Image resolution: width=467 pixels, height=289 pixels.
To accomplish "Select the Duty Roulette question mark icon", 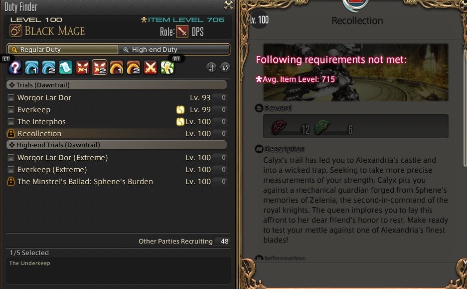I will click(x=15, y=67).
